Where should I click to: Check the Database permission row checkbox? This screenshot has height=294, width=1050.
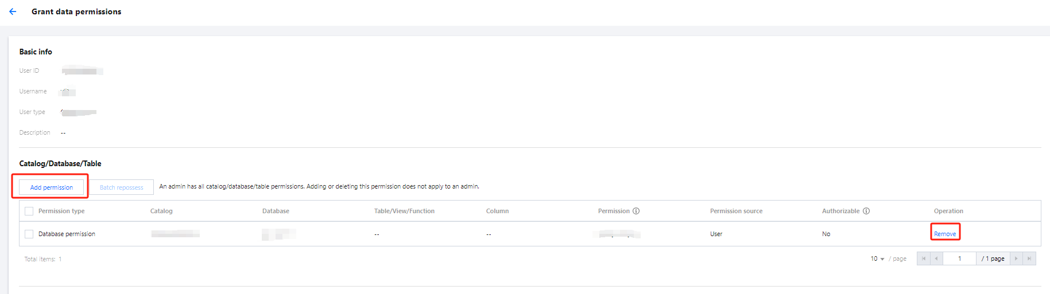[x=29, y=234]
